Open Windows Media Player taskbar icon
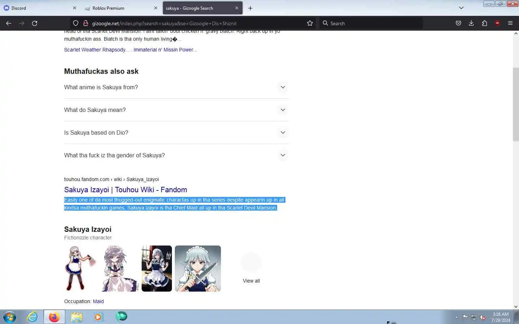The image size is (519, 324). (x=98, y=317)
